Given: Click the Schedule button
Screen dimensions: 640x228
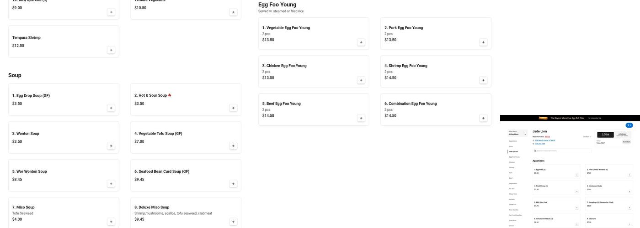Looking at the screenshot, I should click(626, 142).
